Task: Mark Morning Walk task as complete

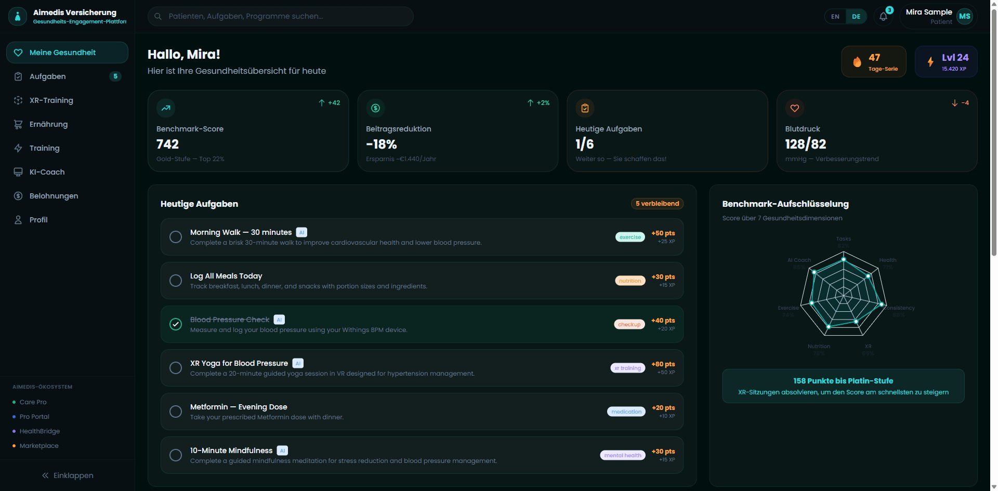Action: (176, 237)
